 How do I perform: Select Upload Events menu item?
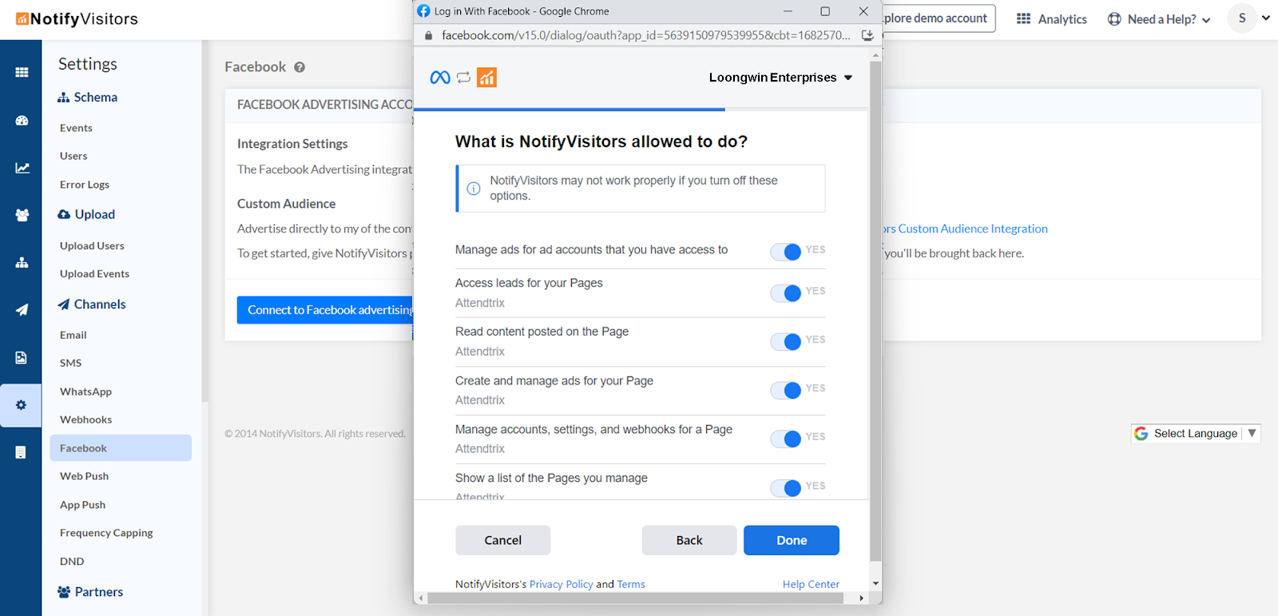pyautogui.click(x=94, y=274)
